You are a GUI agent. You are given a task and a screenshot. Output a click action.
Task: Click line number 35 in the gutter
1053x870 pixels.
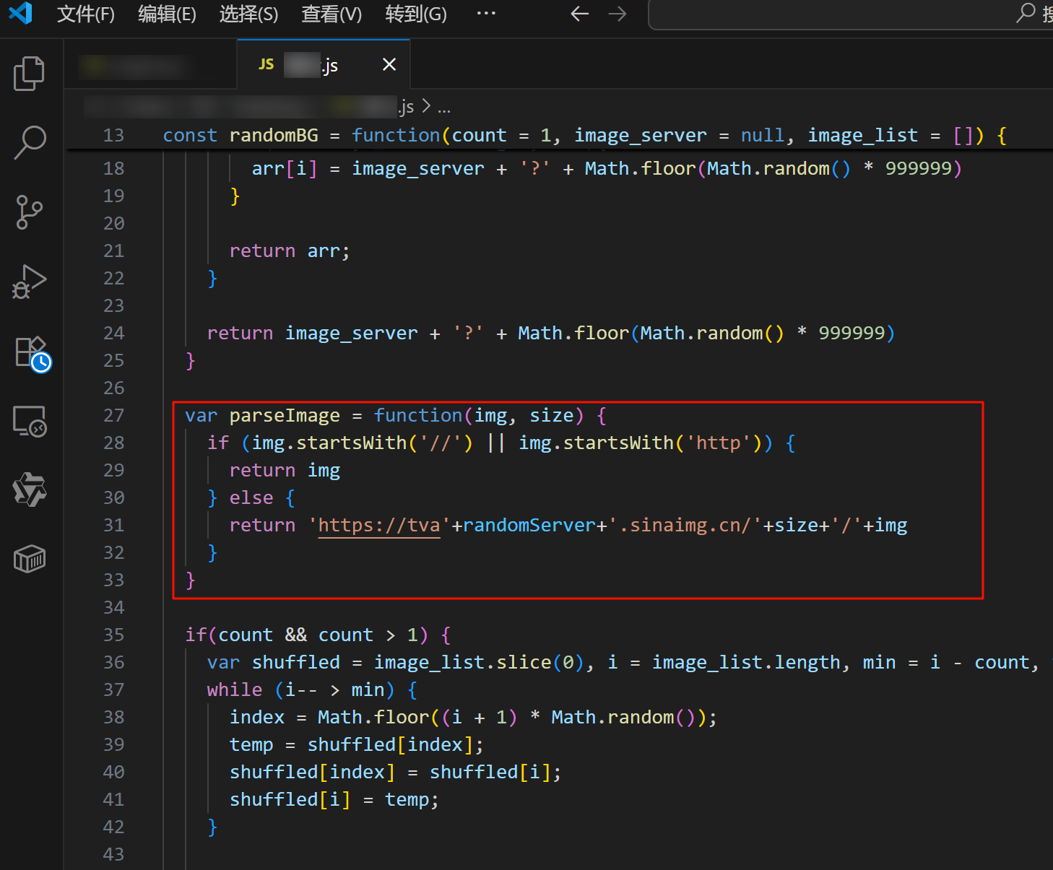113,635
